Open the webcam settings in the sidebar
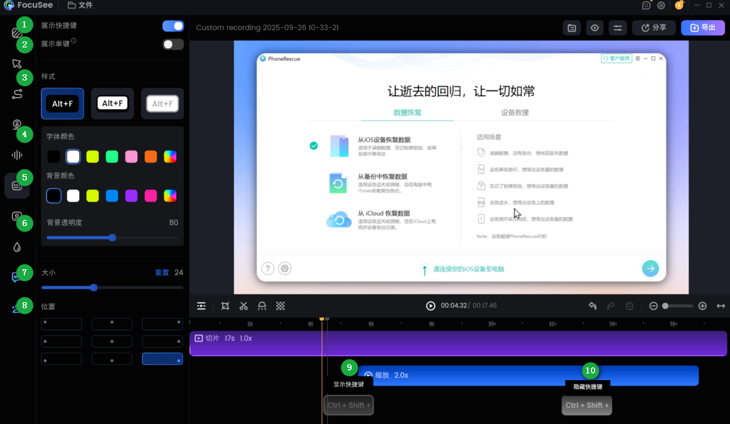 16,125
